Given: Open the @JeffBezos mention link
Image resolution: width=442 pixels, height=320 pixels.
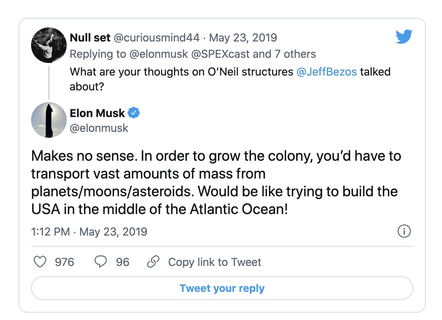Looking at the screenshot, I should pos(327,71).
